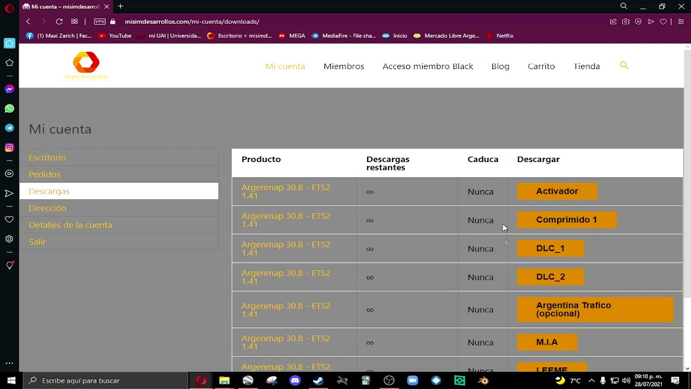Go to Pedidos in account menu
Viewport: 691px width, 389px height.
[119, 174]
